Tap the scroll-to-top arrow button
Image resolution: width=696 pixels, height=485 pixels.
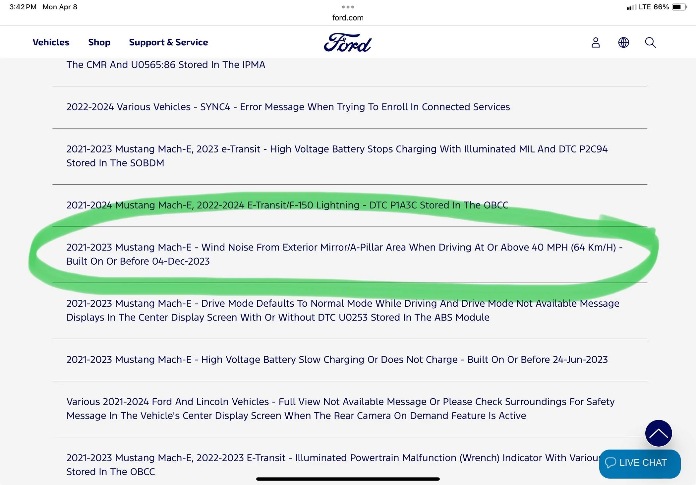coord(658,433)
